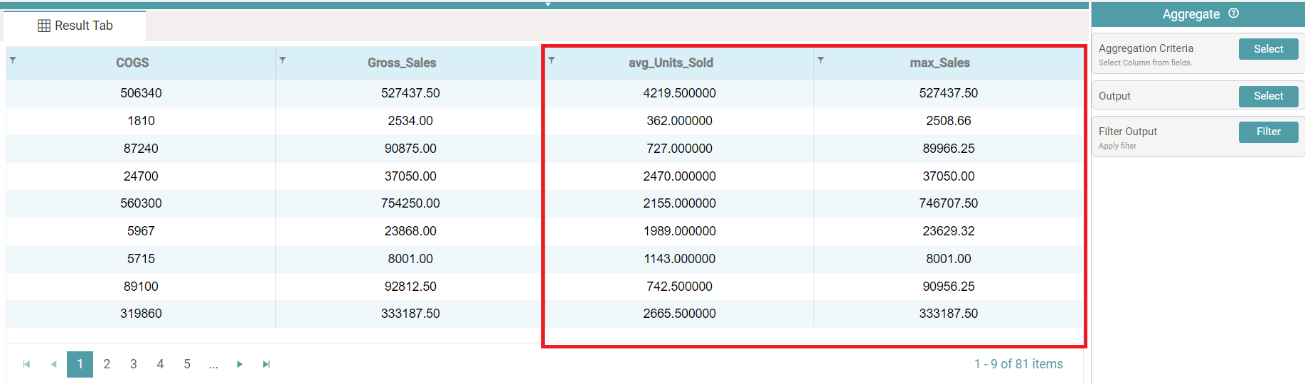The height and width of the screenshot is (384, 1305).
Task: Go to the next page arrow
Action: [240, 364]
